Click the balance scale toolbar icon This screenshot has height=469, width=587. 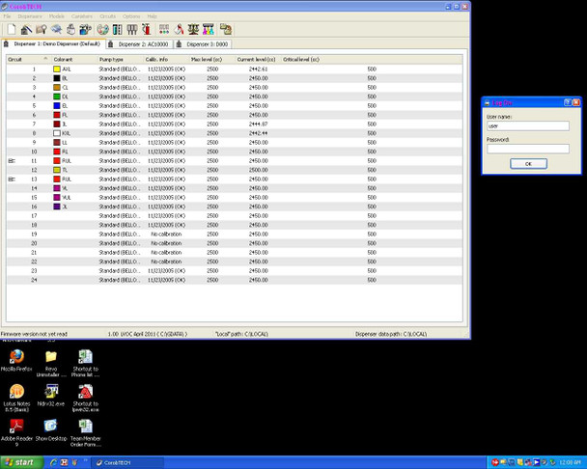point(193,29)
